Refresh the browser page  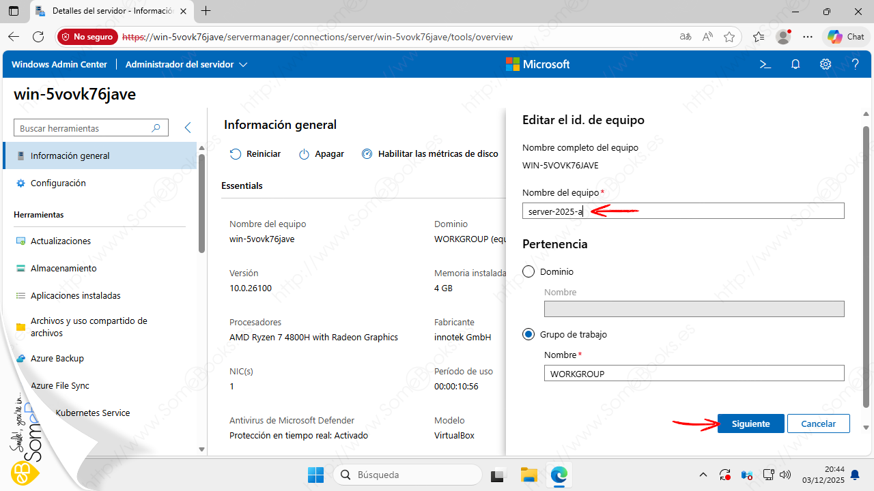click(x=38, y=37)
